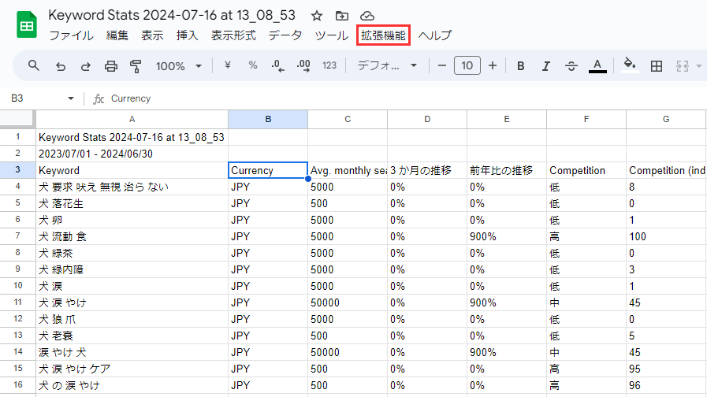Open the text color picker
Screen dimensions: 707x397
[x=597, y=66]
